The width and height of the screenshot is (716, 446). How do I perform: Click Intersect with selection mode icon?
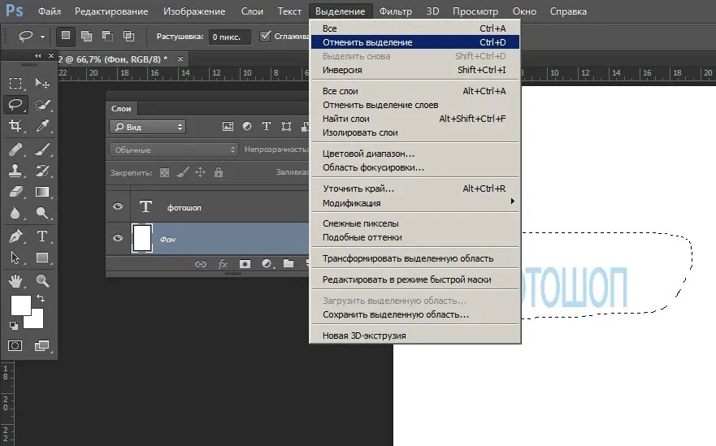pos(128,36)
